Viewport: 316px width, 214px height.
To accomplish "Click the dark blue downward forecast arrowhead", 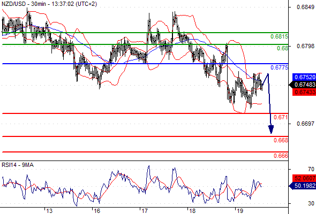I will tap(271, 129).
